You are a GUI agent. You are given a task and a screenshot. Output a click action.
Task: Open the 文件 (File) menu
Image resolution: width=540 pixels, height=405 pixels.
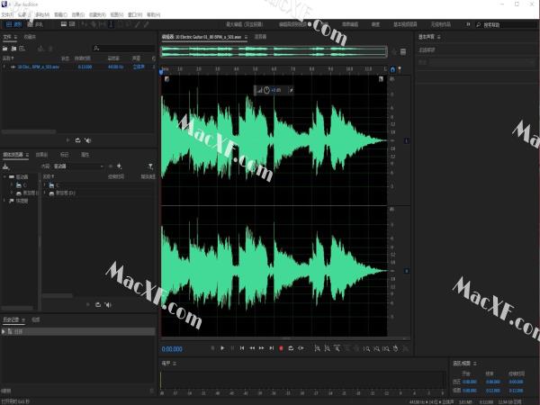9,14
